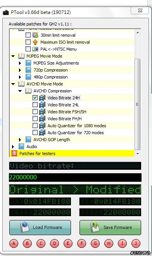Check the PAL<->NTSC Menu checkbox

(x=28, y=49)
